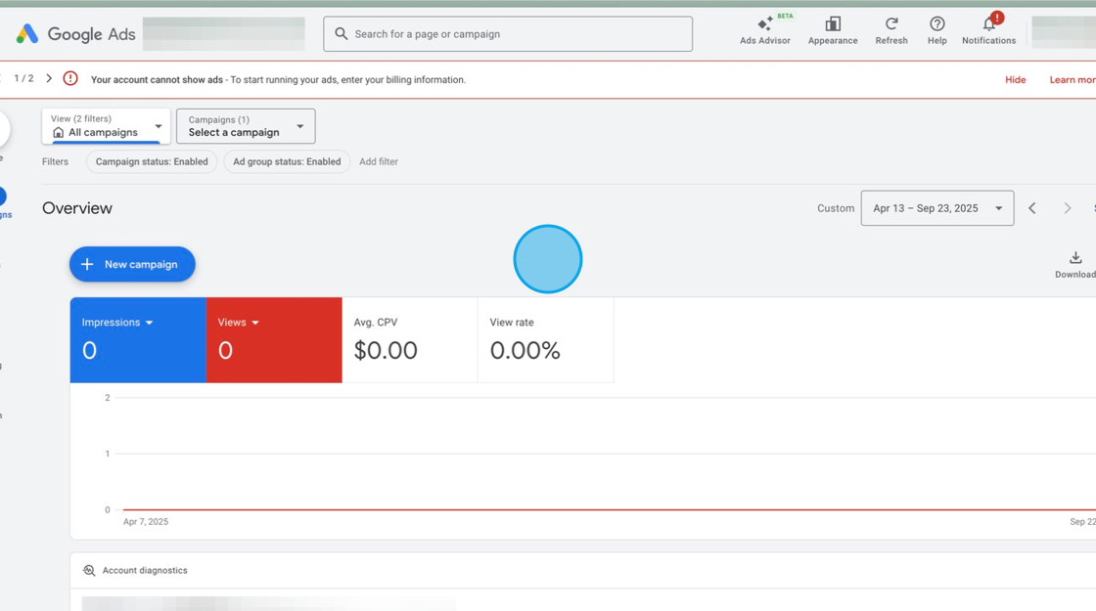The width and height of the screenshot is (1096, 611).
Task: Change the Views metric card
Action: pyautogui.click(x=238, y=322)
